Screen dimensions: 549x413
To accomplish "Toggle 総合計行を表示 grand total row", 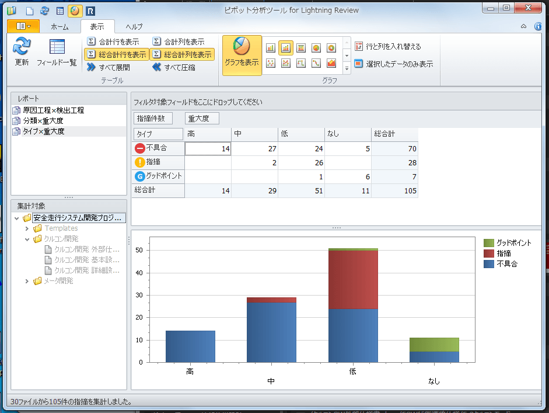I will (x=116, y=54).
